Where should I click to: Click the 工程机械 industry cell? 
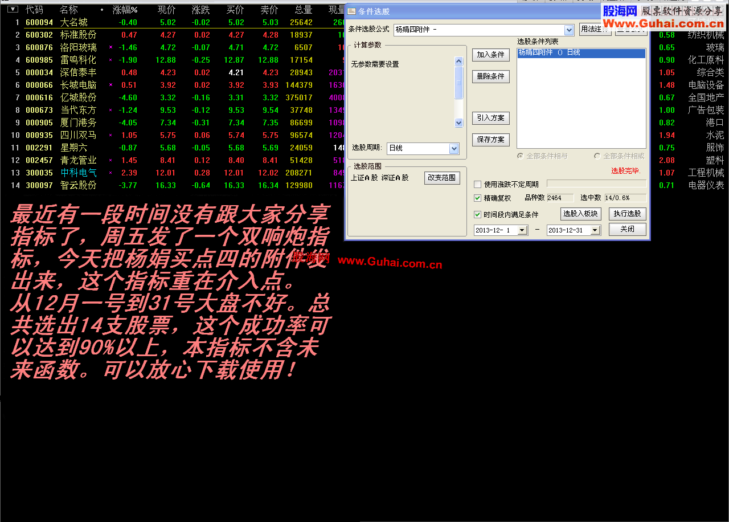[x=706, y=173]
